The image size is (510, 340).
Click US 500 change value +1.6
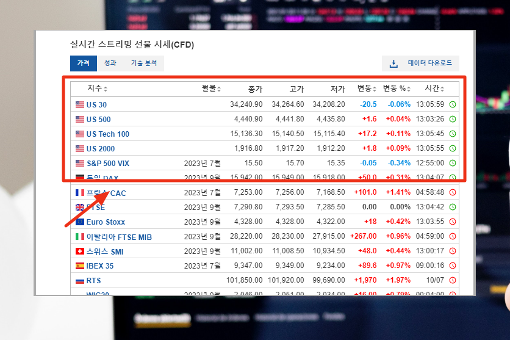tap(370, 119)
